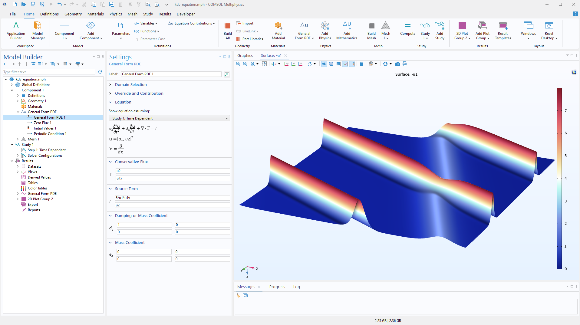Click Add Physics in the ribbon
This screenshot has width=580, height=325.
click(x=325, y=31)
